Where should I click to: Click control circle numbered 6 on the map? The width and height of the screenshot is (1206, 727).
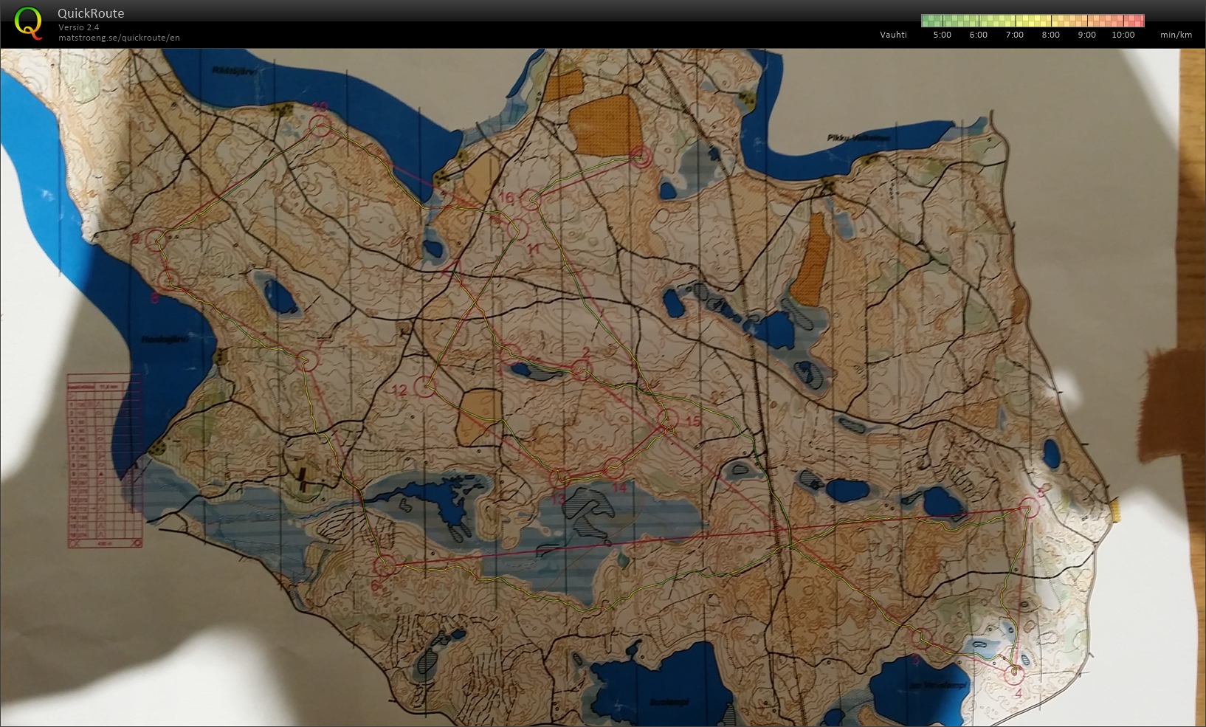coord(383,566)
